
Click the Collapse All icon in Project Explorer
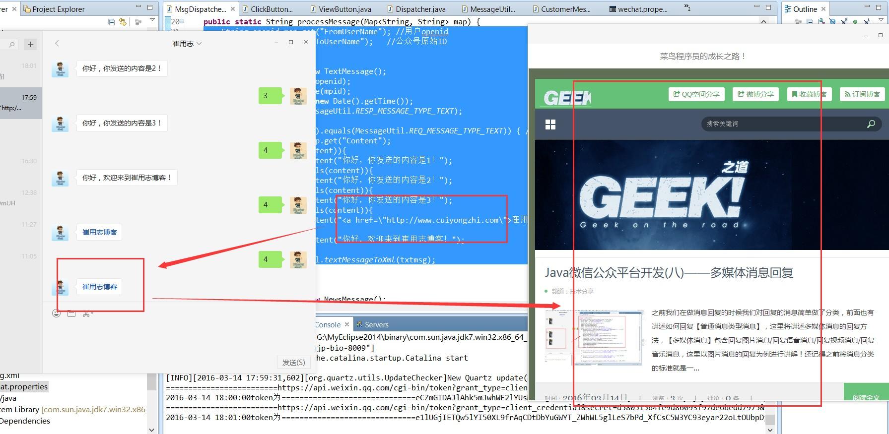(112, 22)
